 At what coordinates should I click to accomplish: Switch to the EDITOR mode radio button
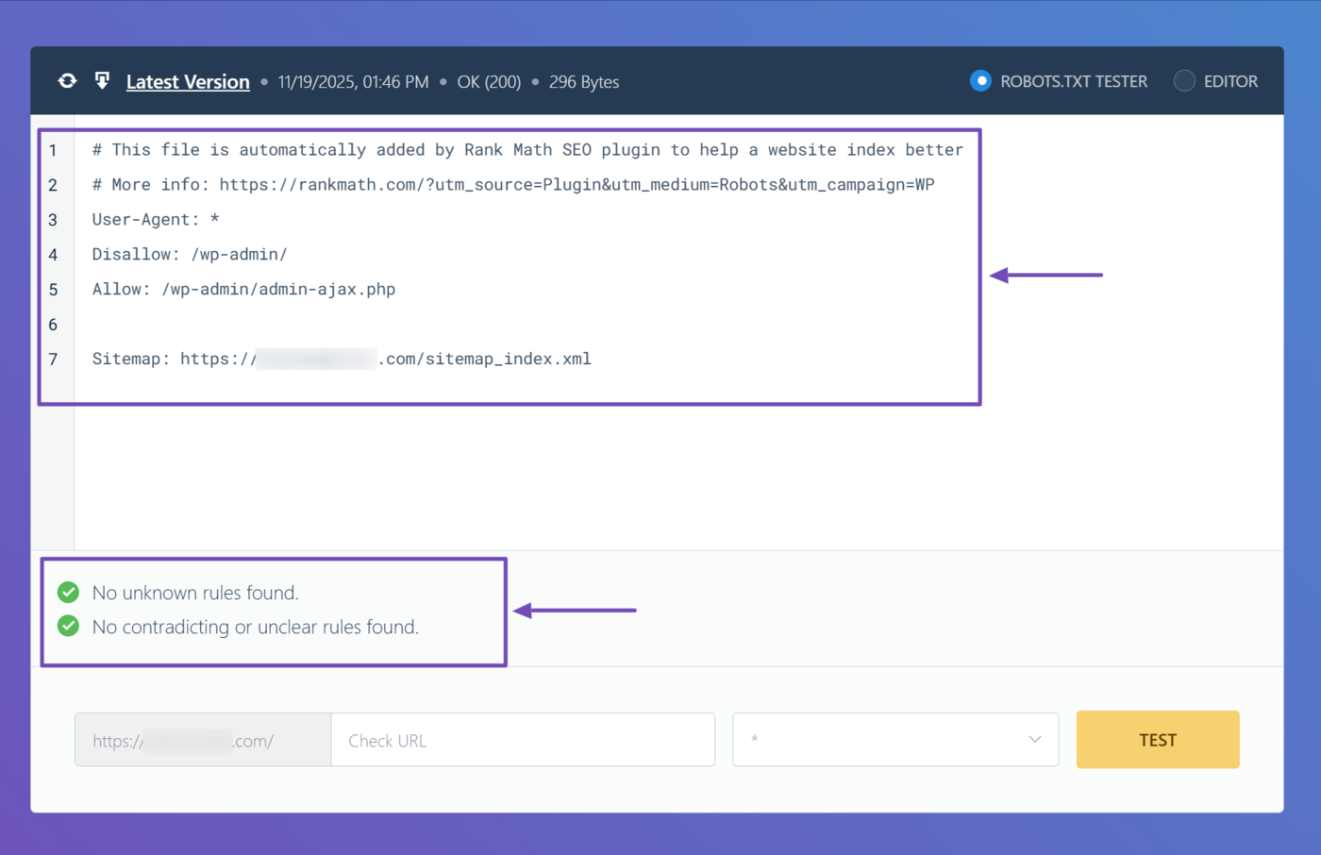[1184, 81]
